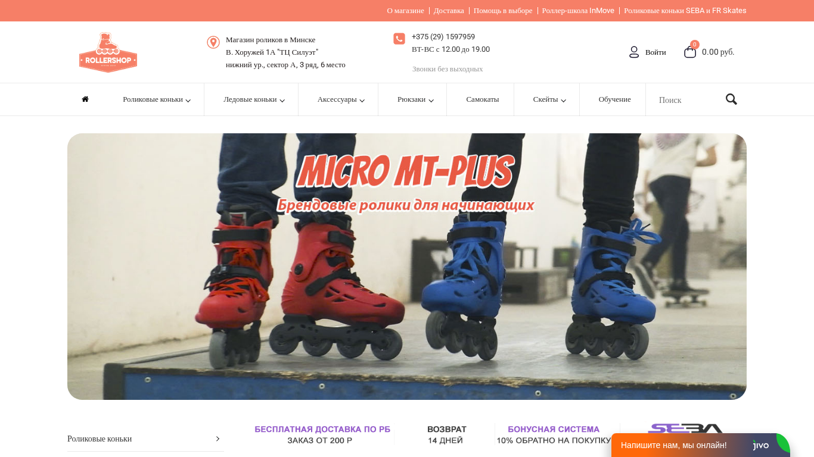Click the Бесплатная доставка по РБ banner
Viewport: 814px width, 457px height.
click(x=322, y=435)
